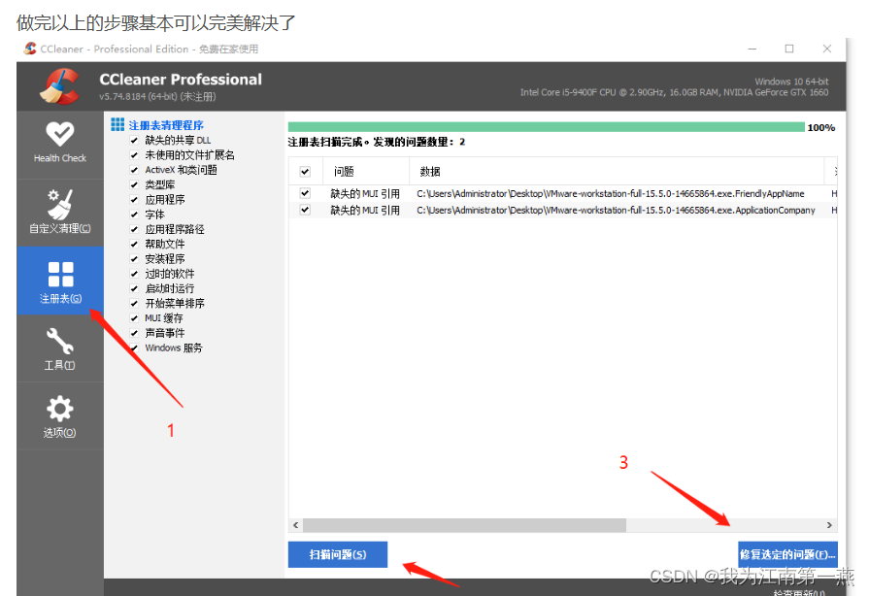This screenshot has height=596, width=869.
Task: Toggle the 类型库 checkbox
Action: pos(134,184)
